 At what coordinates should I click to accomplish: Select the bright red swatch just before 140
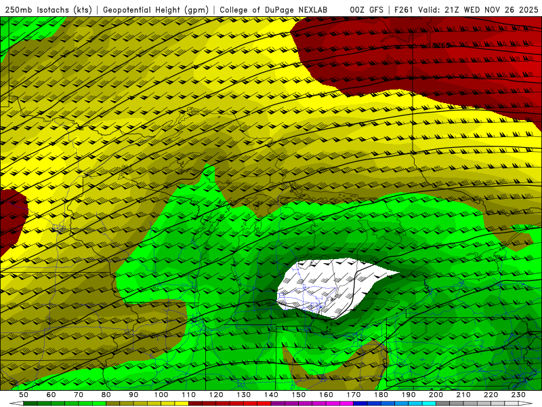[x=264, y=404]
